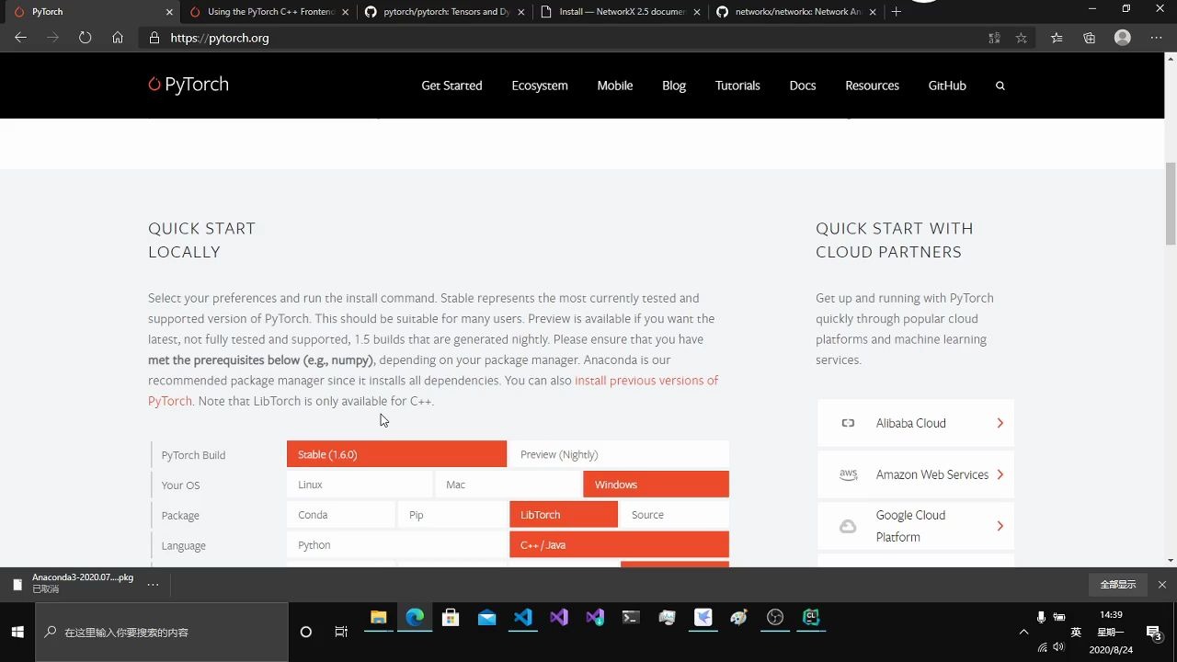The width and height of the screenshot is (1177, 662).
Task: Select Preview (Nightly) PyTorch build
Action: 619,454
